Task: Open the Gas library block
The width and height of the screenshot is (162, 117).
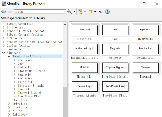Action: point(115,30)
